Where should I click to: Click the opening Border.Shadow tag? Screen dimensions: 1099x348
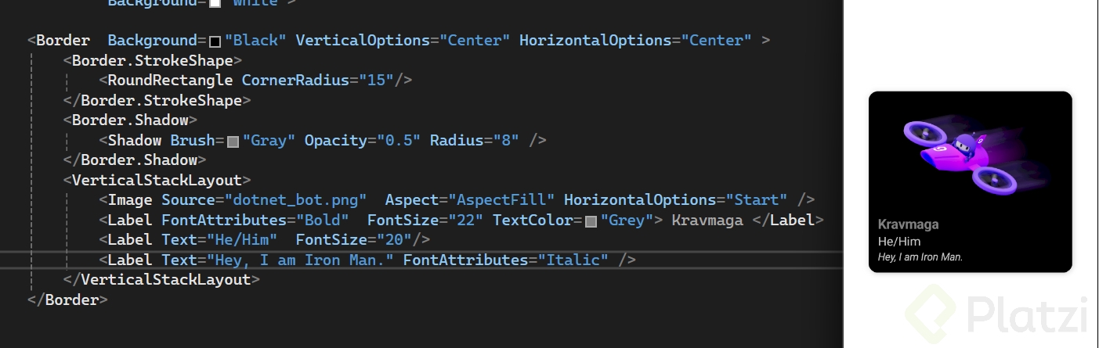click(x=130, y=120)
